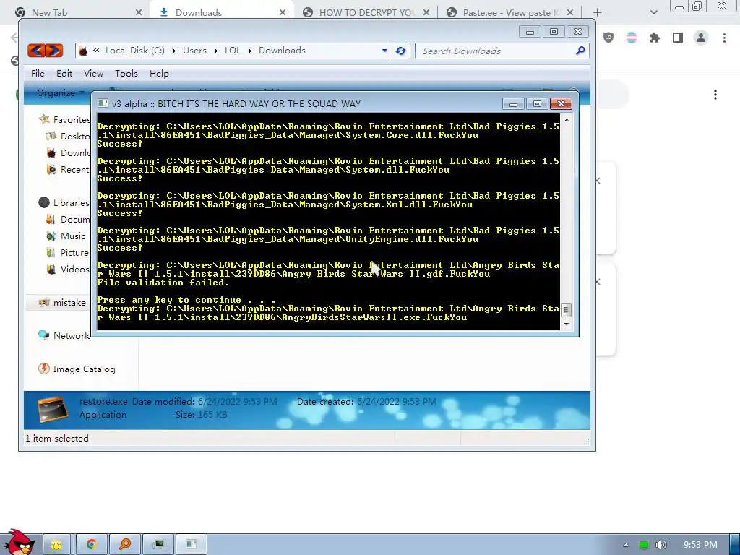Click the Users breadcrumb segment
740x555 pixels.
tap(194, 51)
